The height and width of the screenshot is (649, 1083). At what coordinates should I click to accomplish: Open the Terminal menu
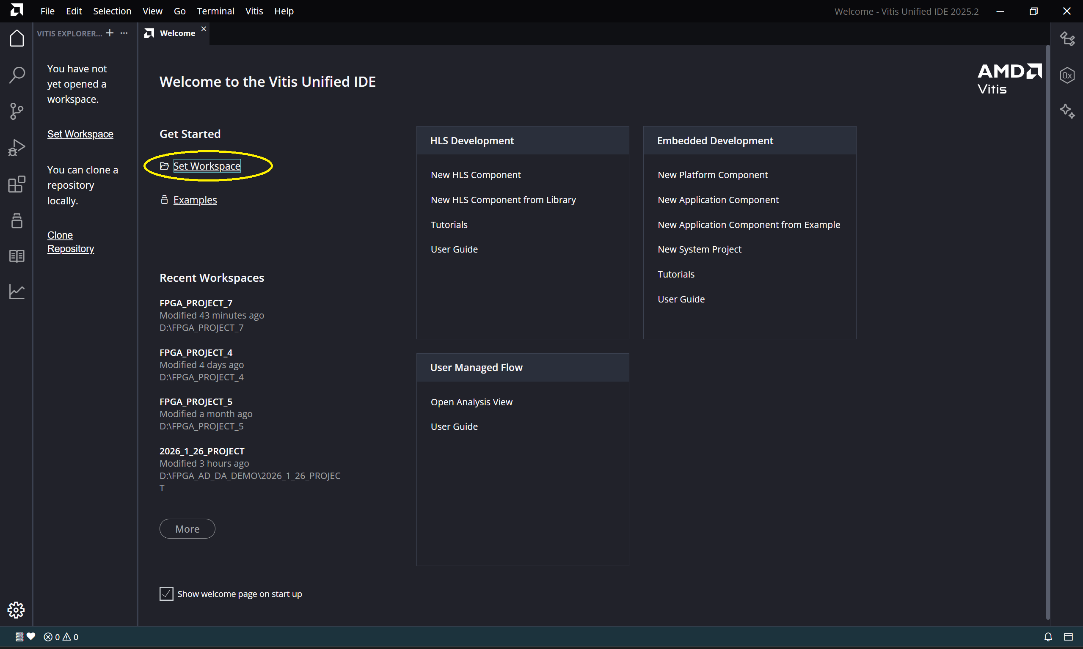click(x=216, y=11)
